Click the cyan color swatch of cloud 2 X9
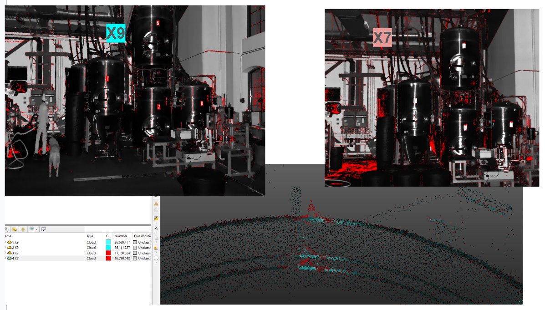This screenshot has height=310, width=545. [108, 248]
